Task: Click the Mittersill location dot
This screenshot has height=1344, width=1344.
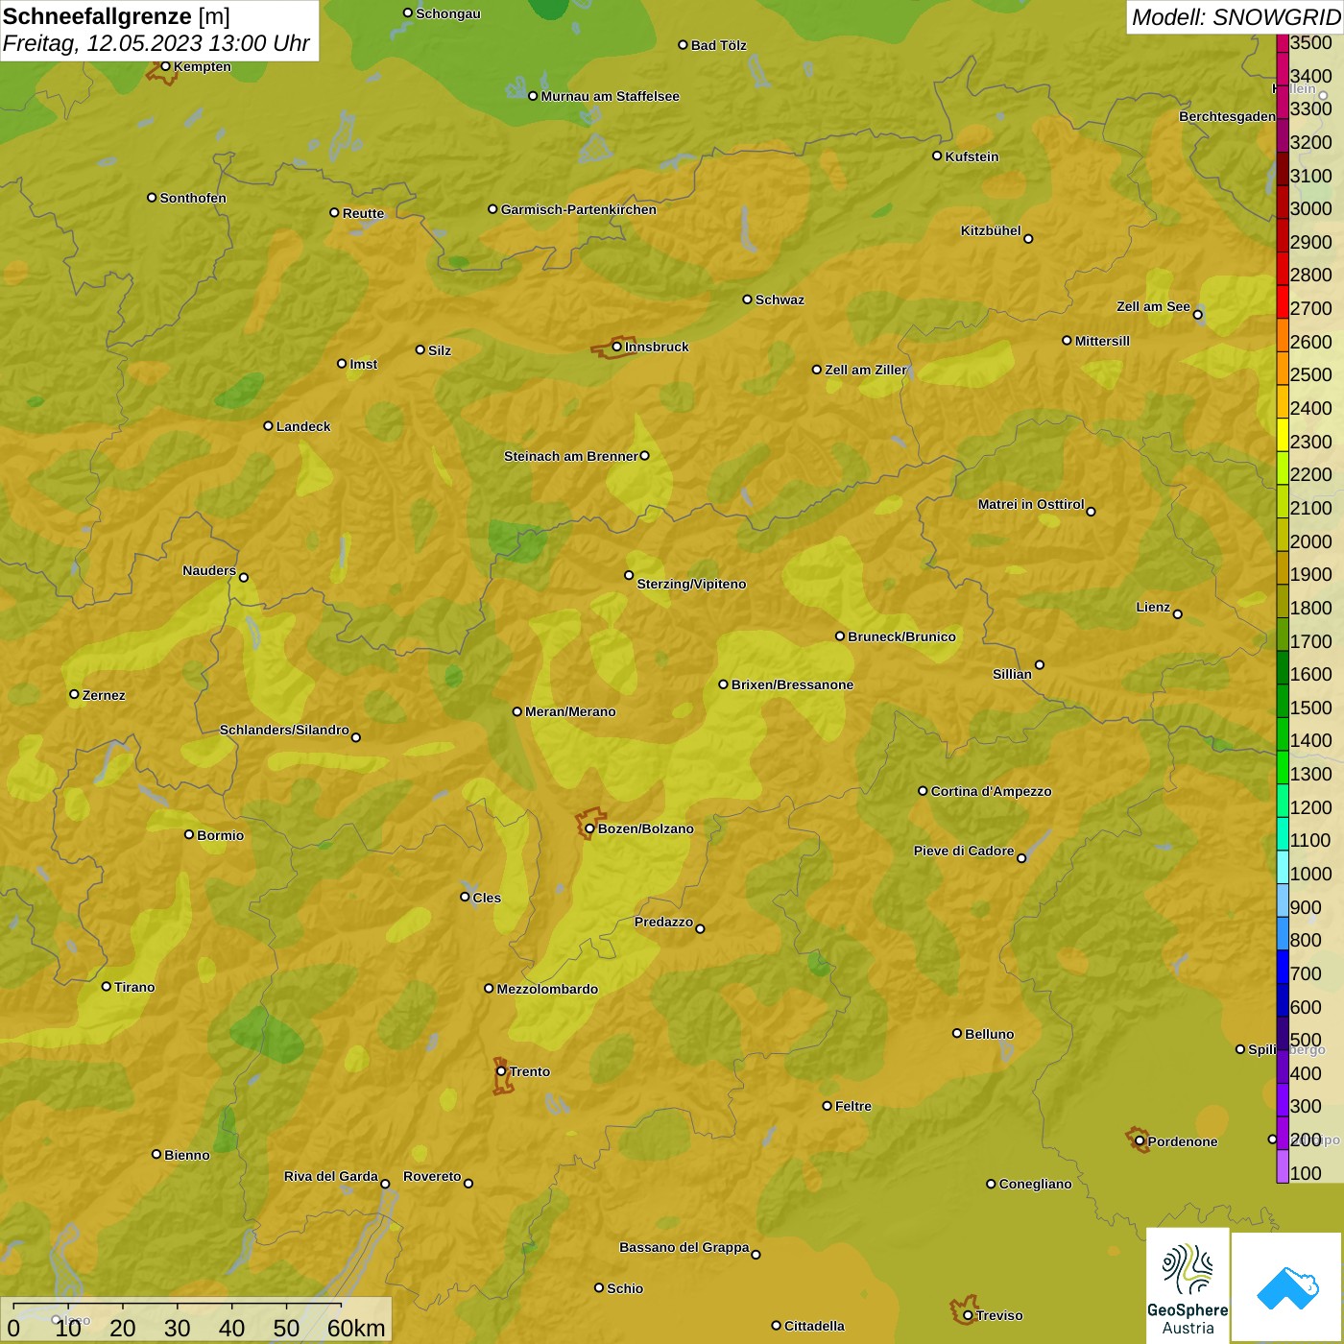Action: [1067, 340]
